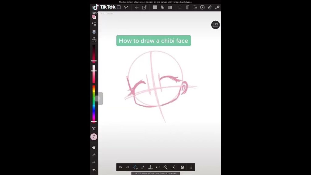
Task: Click the navigator window icon on canvas
Action: [x=215, y=25]
